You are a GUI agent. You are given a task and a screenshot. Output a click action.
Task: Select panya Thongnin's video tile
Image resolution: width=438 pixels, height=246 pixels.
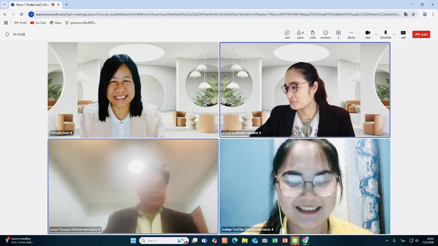(x=133, y=186)
